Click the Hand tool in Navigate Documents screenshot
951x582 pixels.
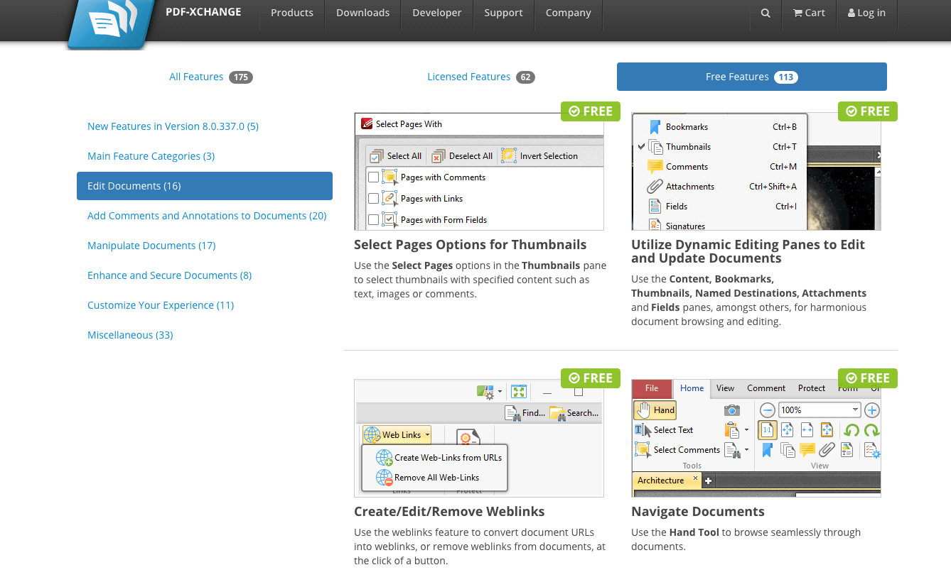[x=655, y=410]
